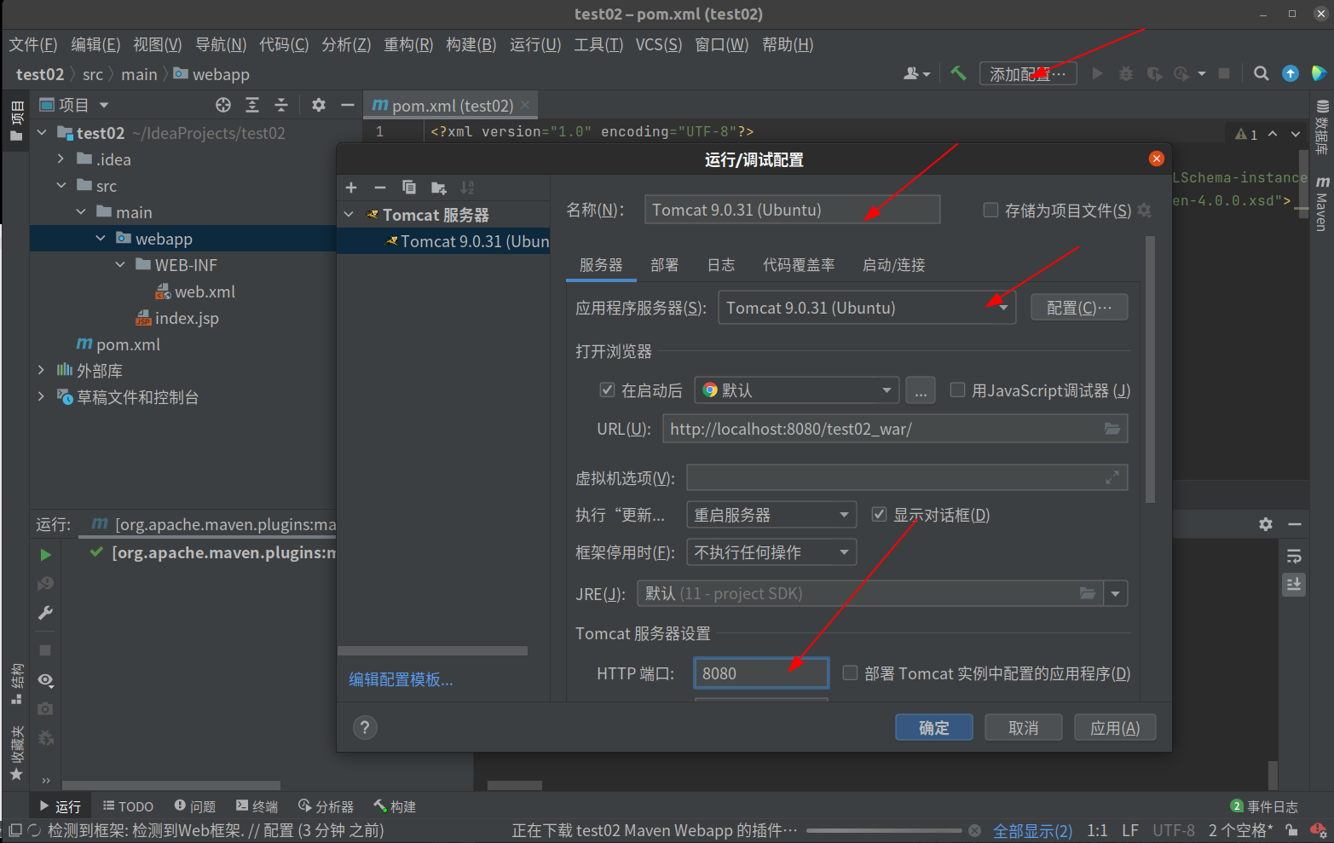
Task: Click the blue IDE update arrow icon
Action: click(x=1291, y=74)
